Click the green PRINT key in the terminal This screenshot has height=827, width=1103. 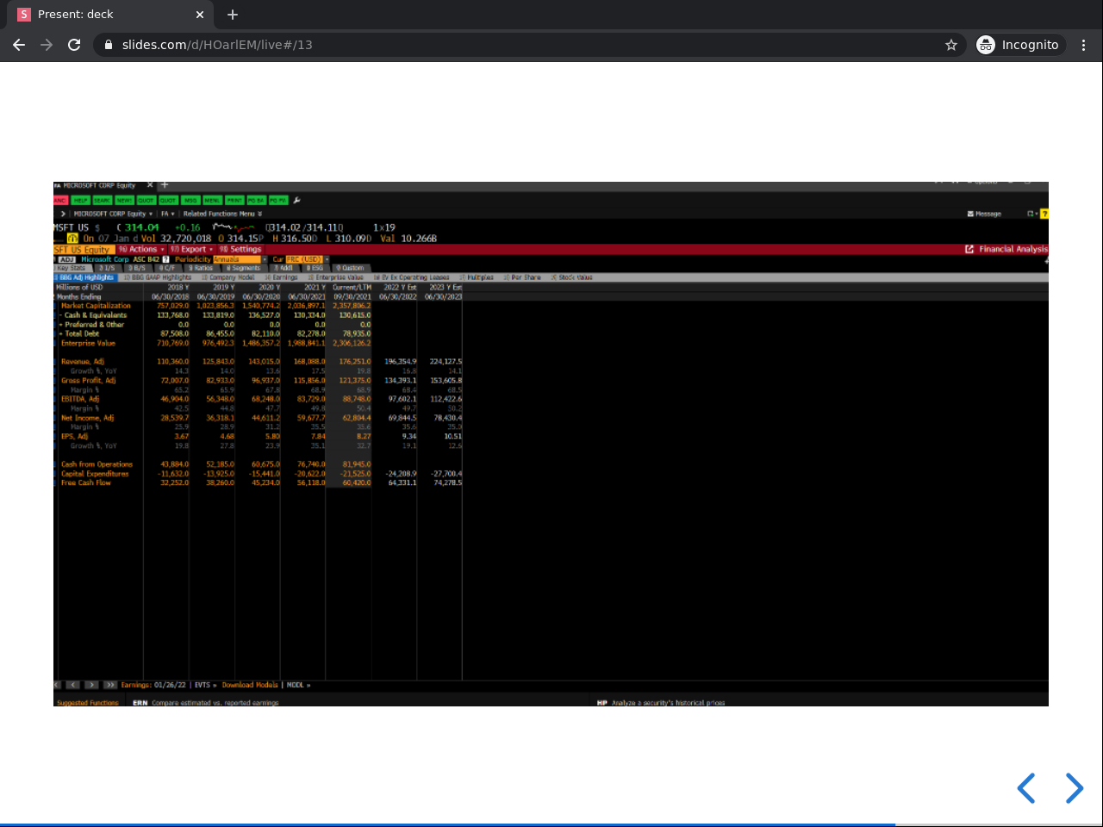click(234, 200)
